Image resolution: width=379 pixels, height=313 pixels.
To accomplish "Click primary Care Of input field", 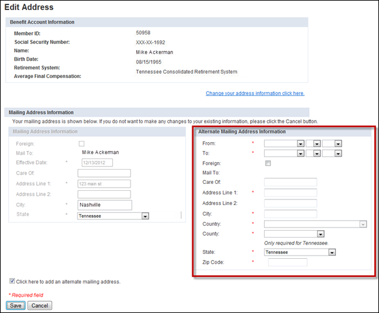I will click(x=104, y=173).
